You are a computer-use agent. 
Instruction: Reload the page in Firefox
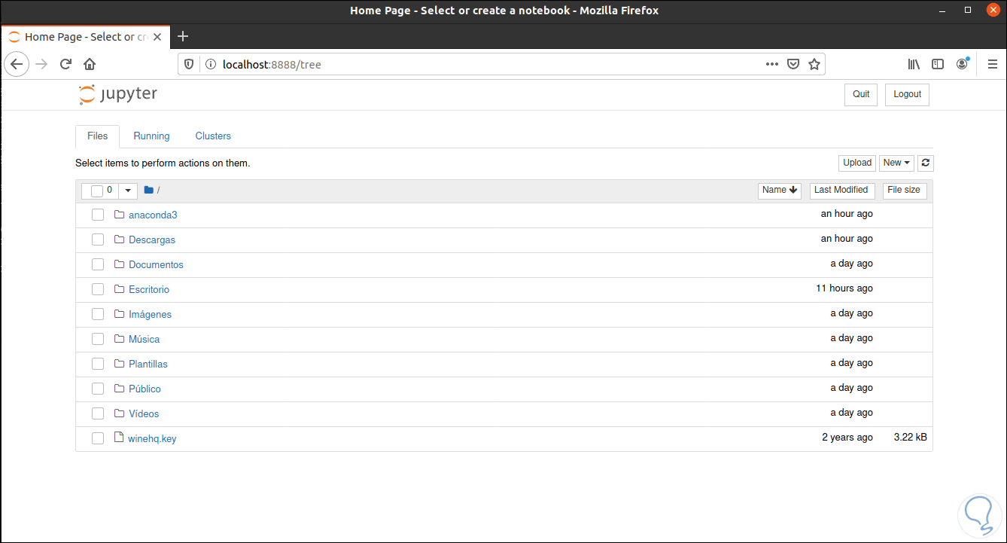click(65, 64)
